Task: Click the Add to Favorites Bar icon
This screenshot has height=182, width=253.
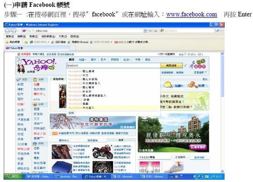Action: pos(26,42)
